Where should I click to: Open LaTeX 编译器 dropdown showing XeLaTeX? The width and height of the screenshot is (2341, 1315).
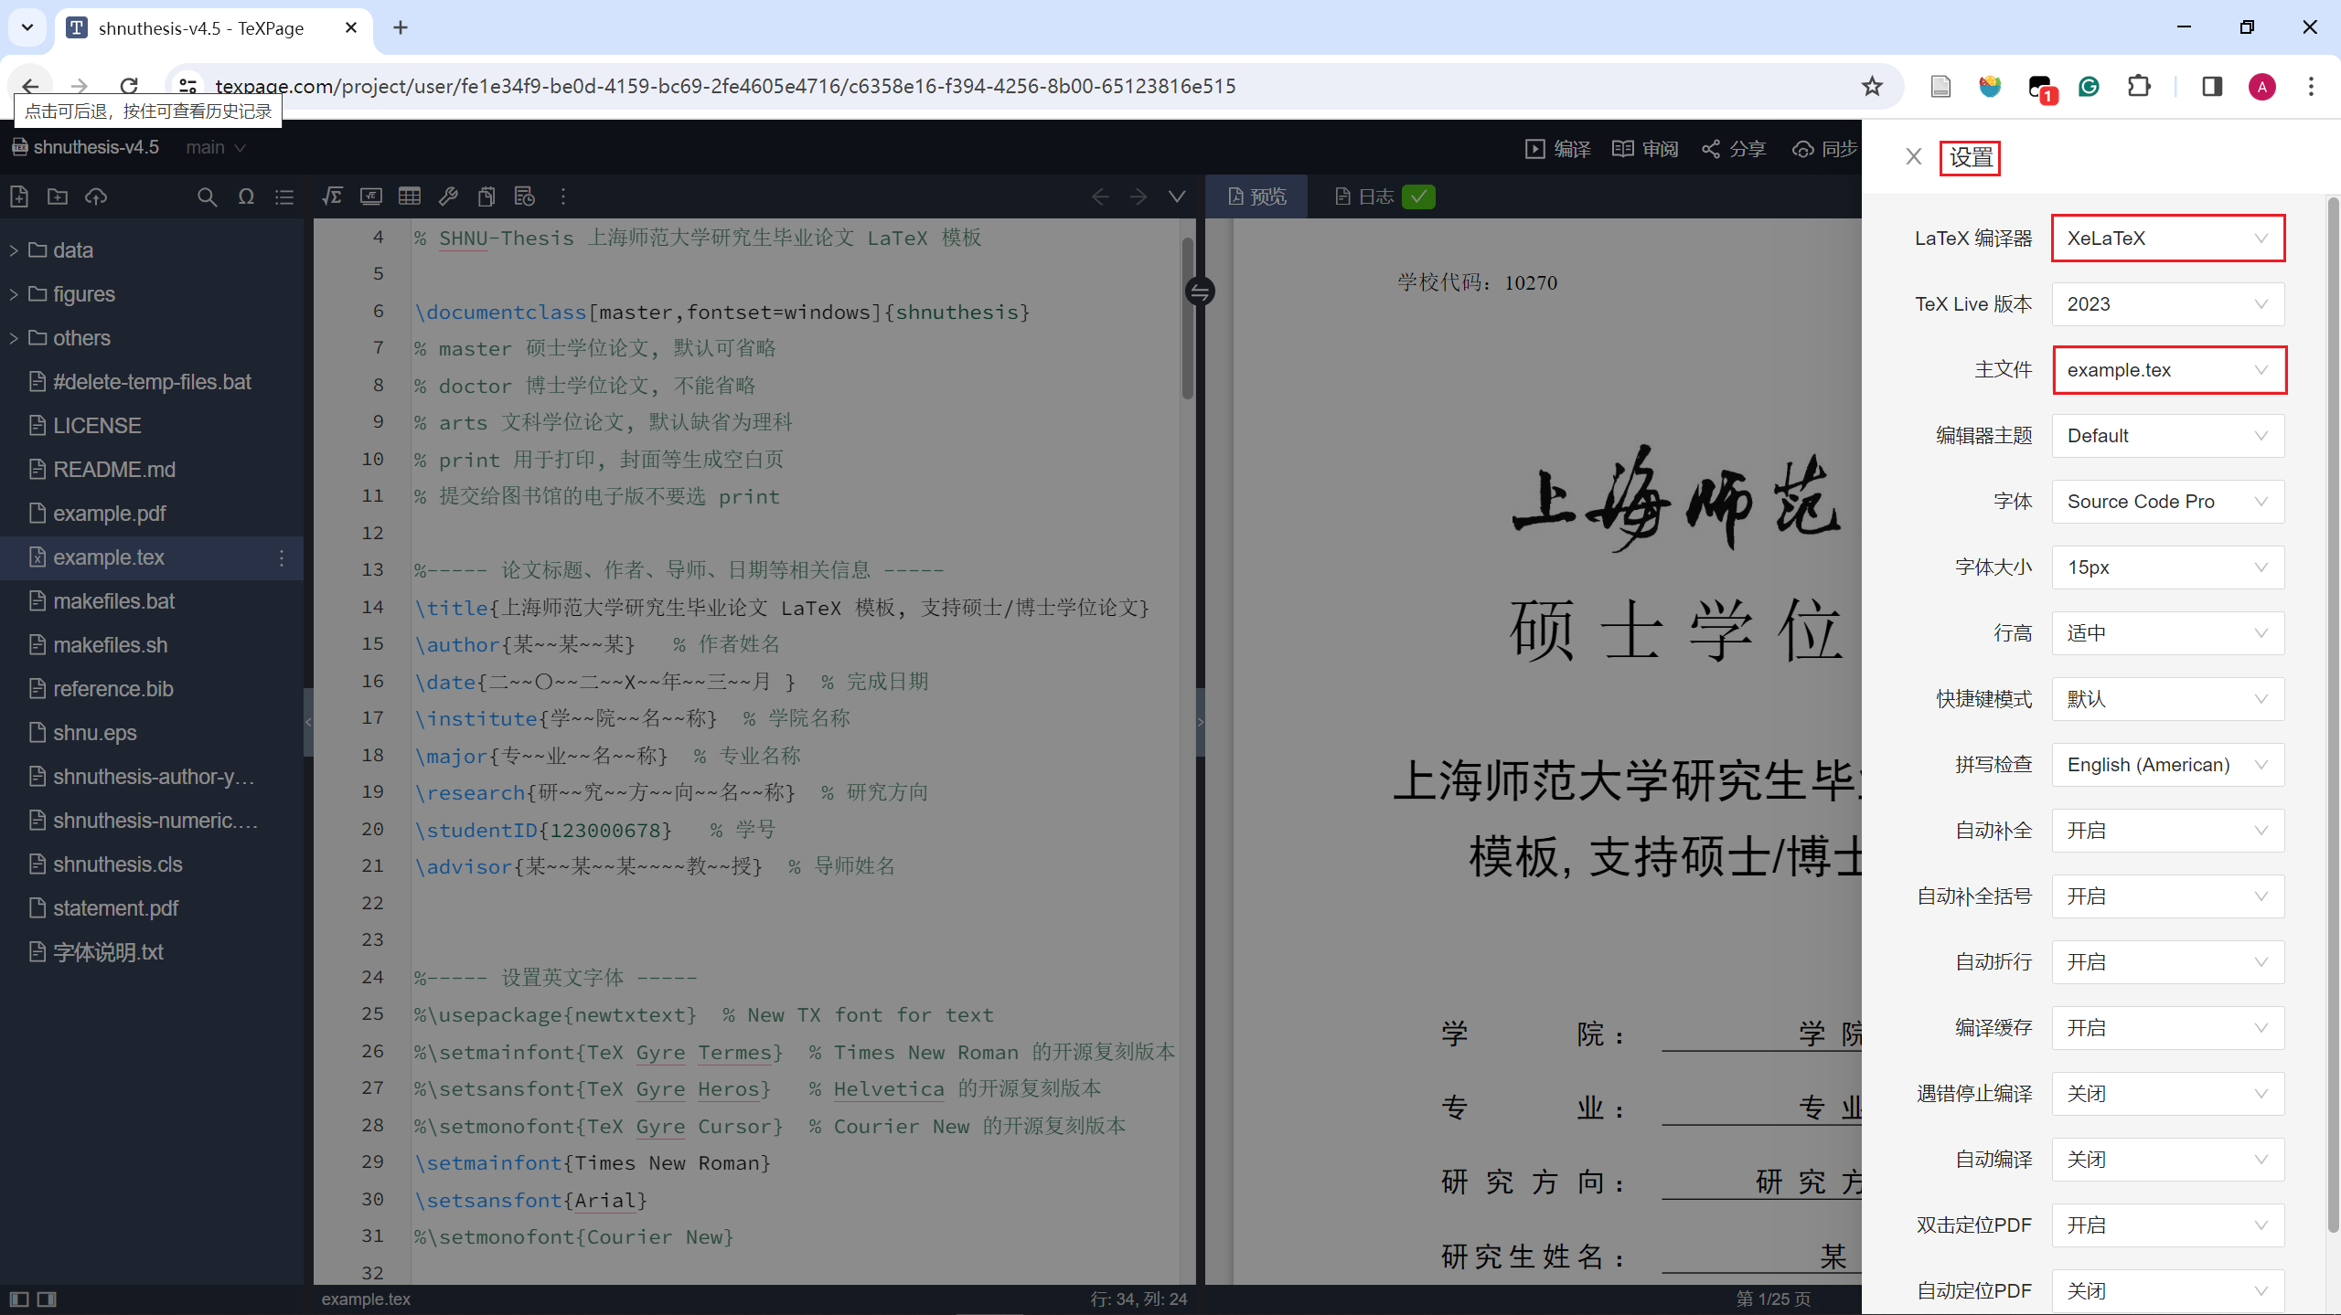(2167, 239)
